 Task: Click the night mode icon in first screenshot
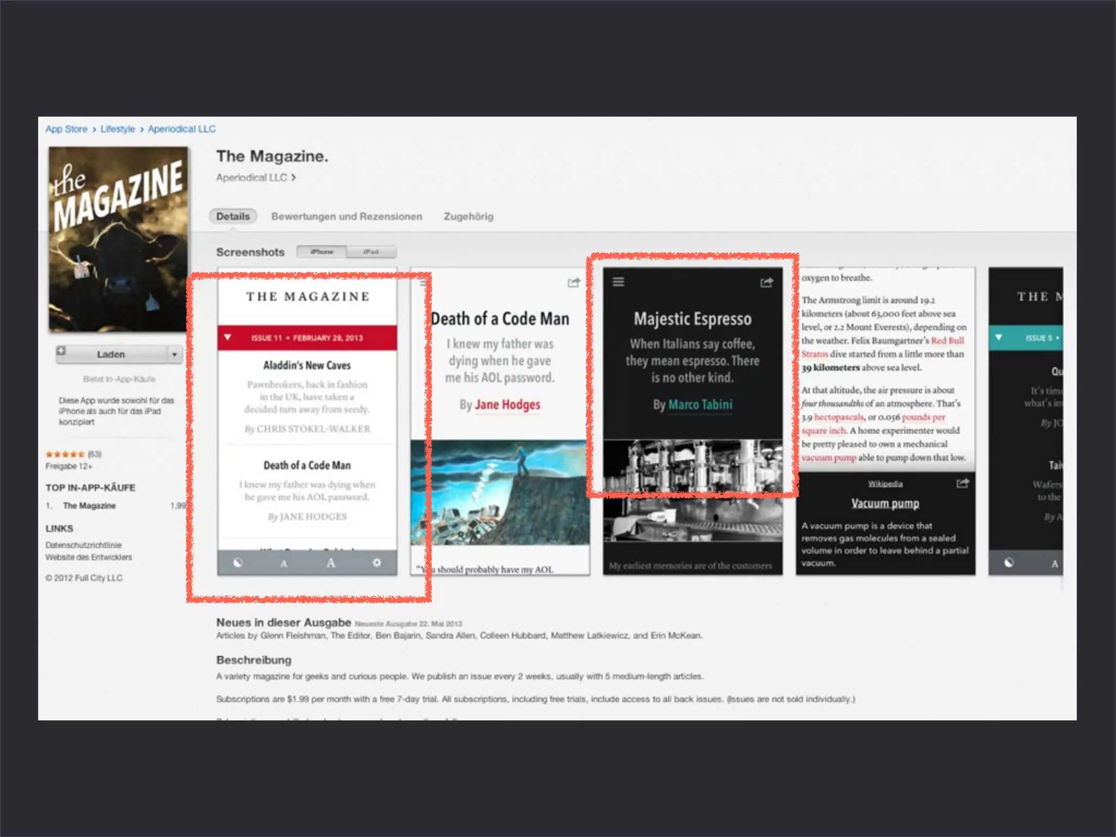(x=238, y=563)
